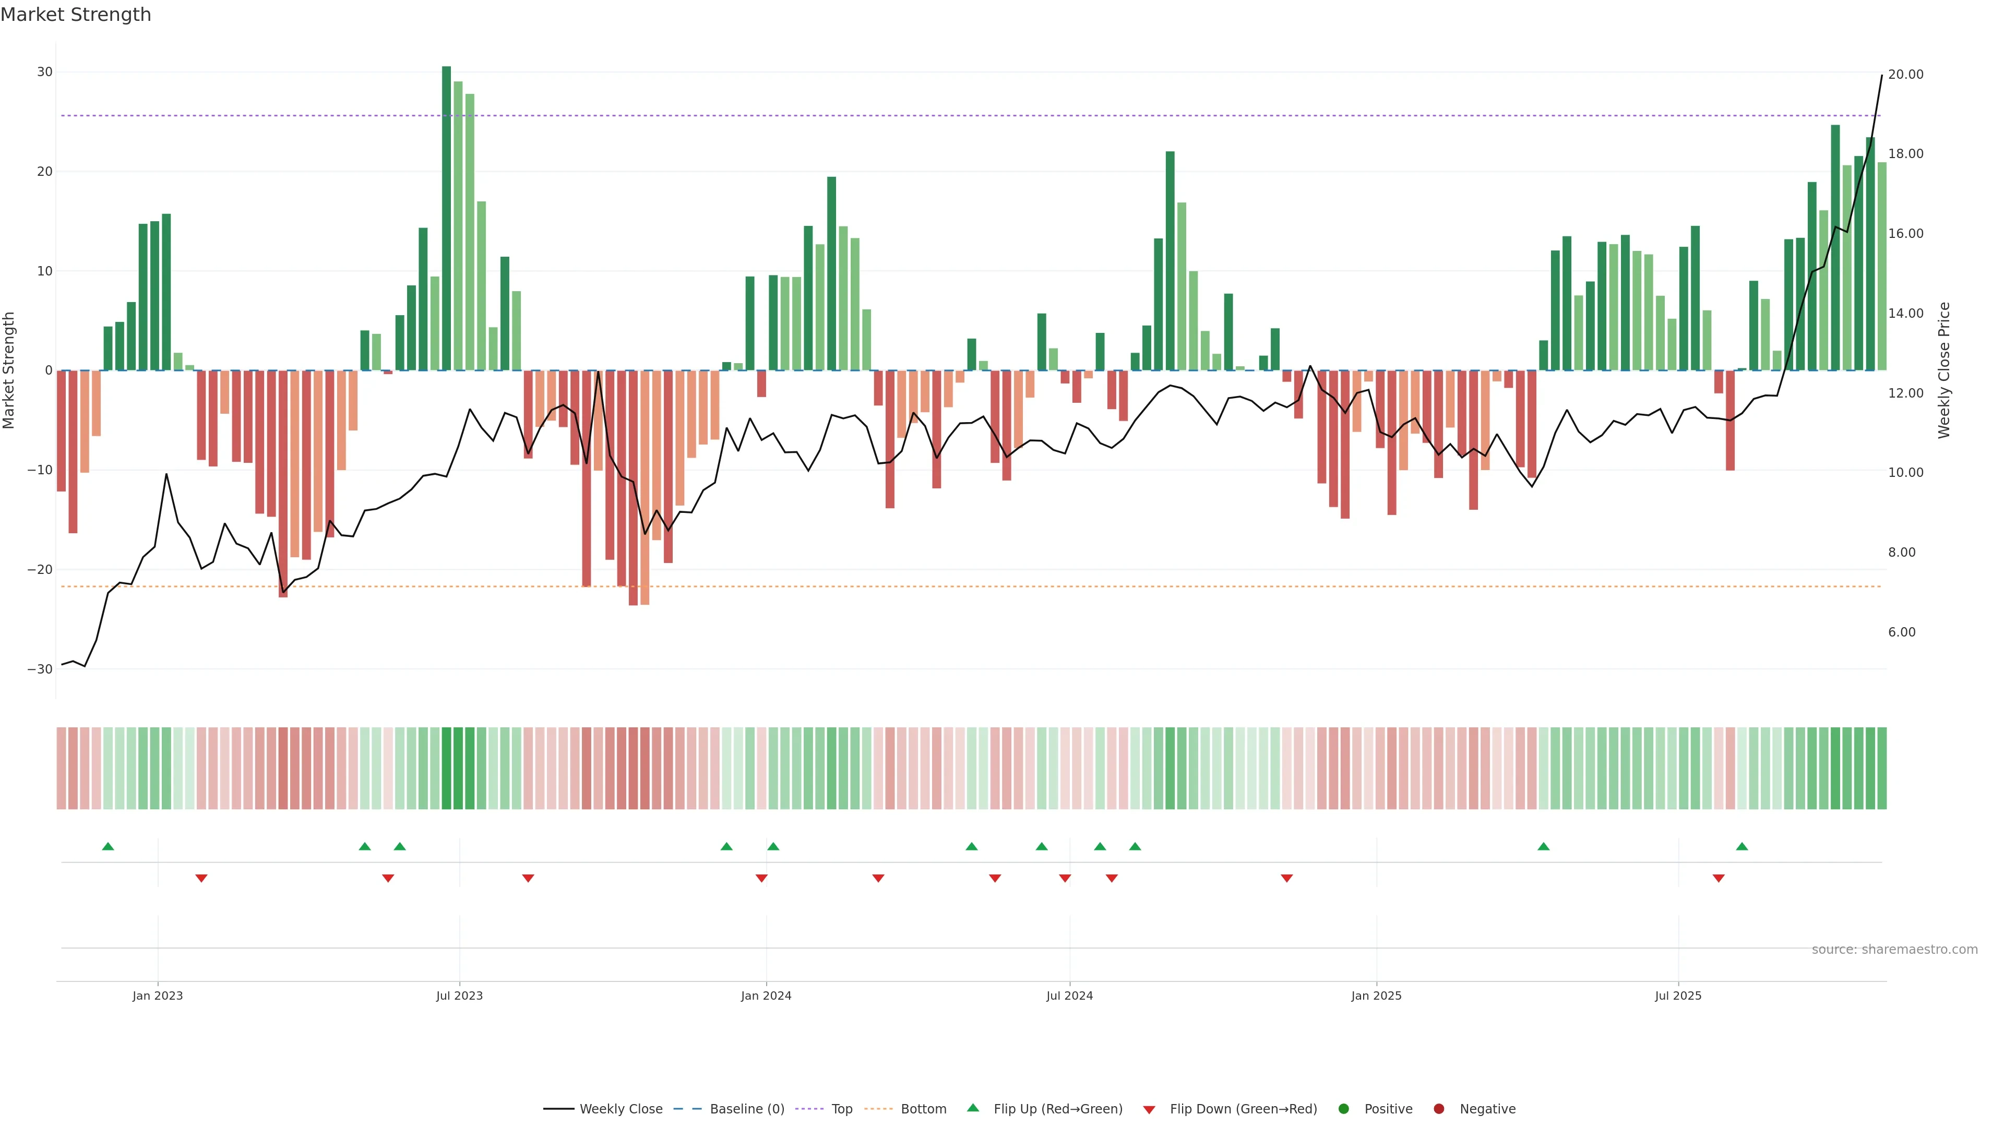Click darkest green heatmap cell near Jul 2023
This screenshot has height=1127, width=2004.
point(447,769)
